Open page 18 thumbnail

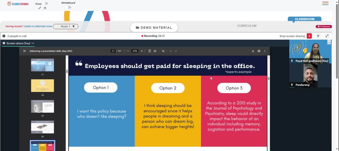pyautogui.click(x=43, y=86)
